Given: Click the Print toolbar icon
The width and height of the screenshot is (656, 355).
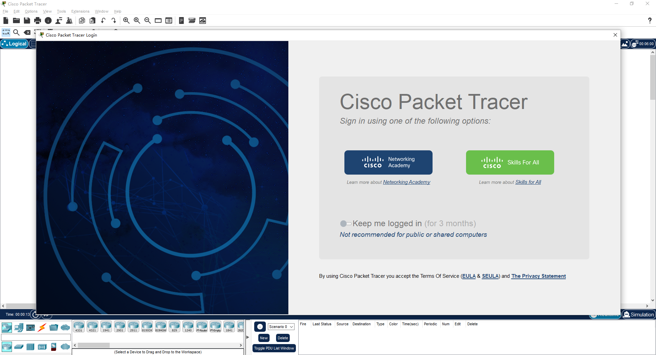Looking at the screenshot, I should 38,21.
